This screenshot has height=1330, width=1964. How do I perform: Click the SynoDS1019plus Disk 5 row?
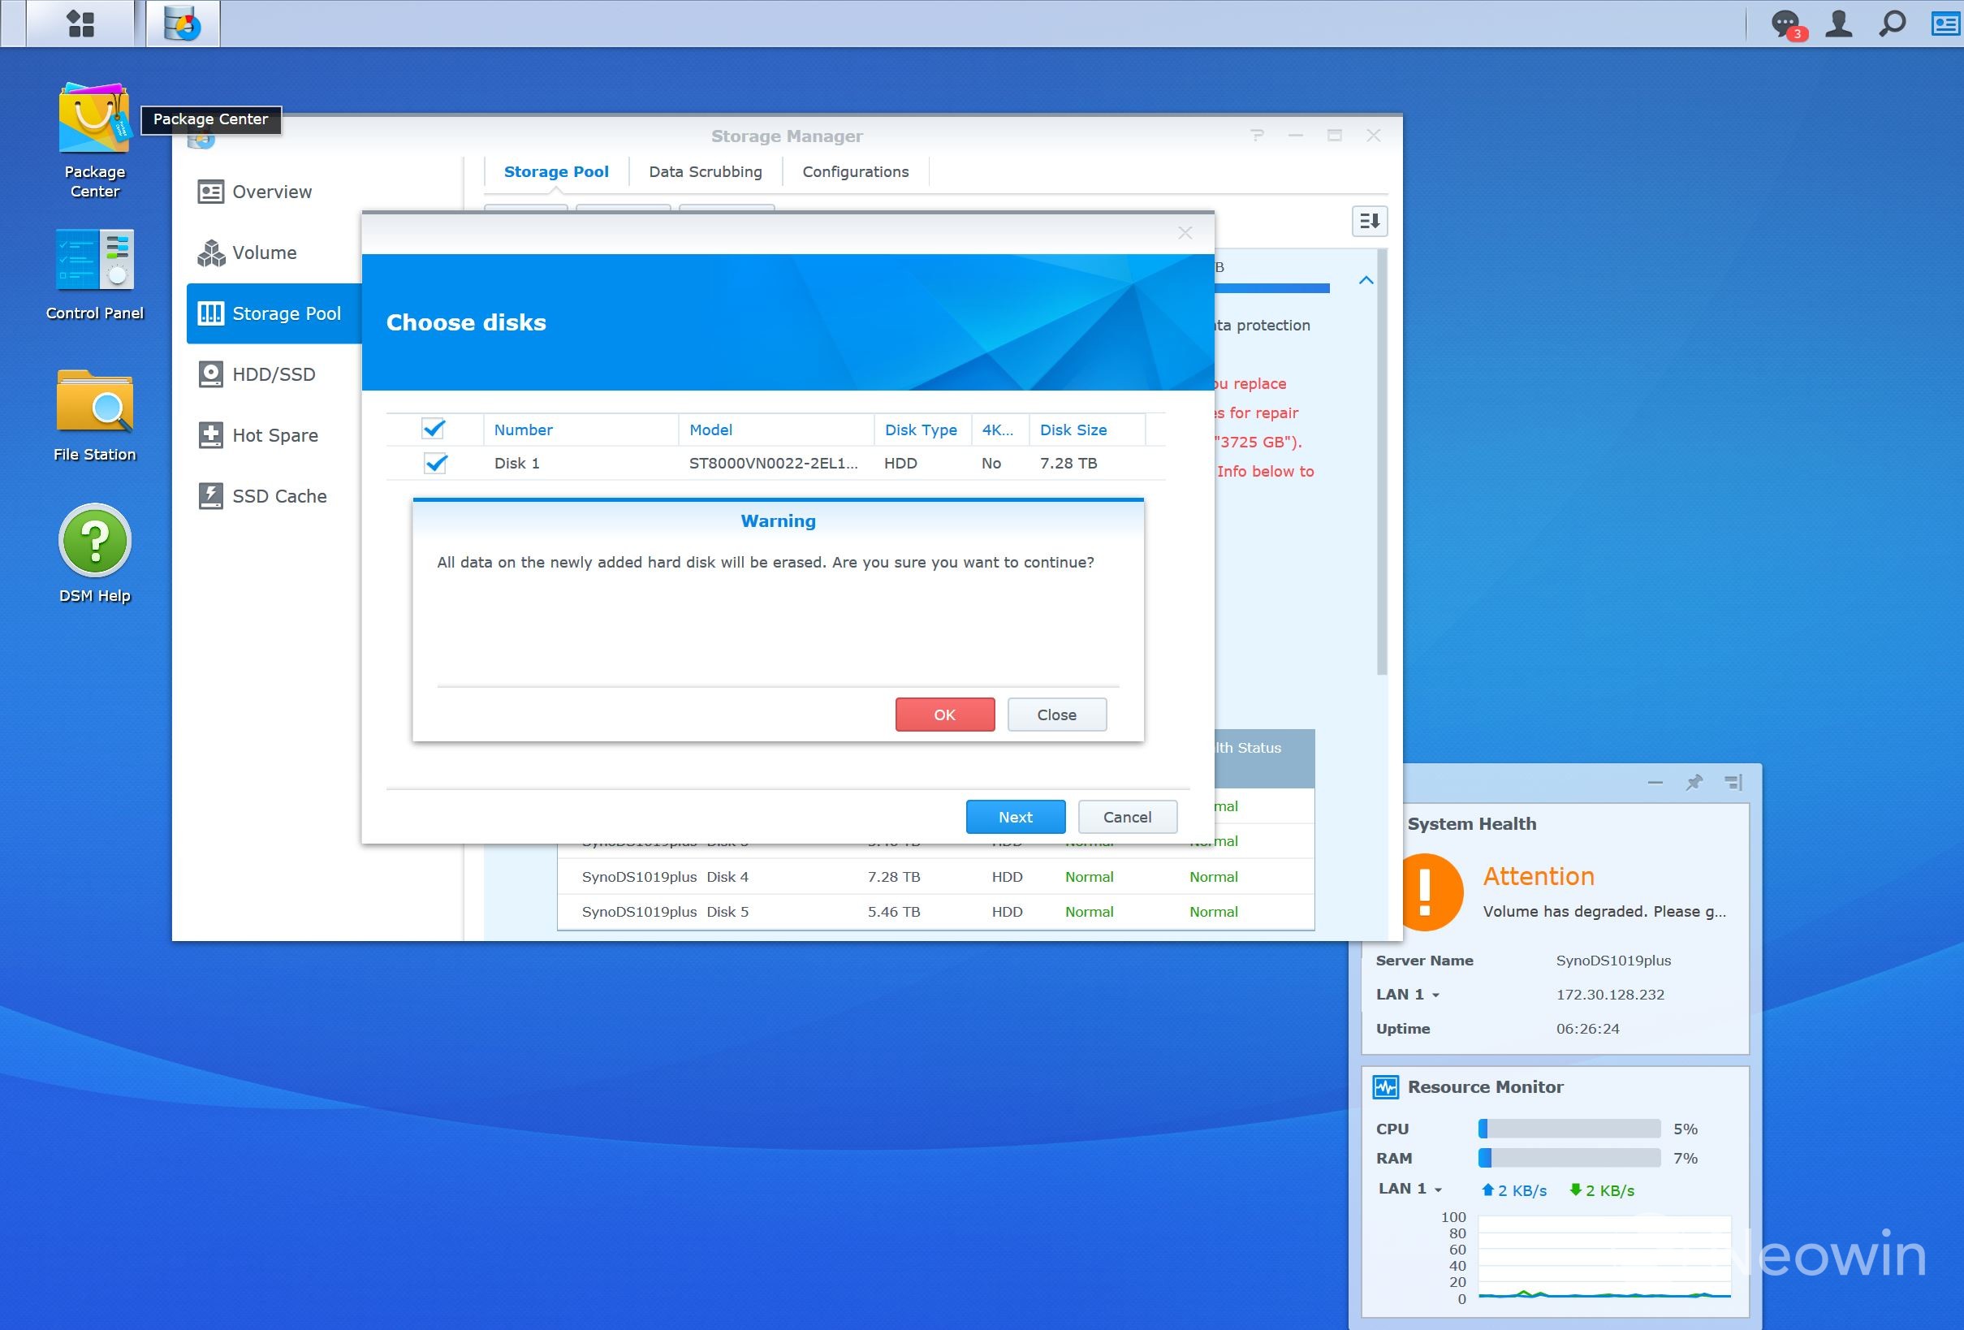935,912
